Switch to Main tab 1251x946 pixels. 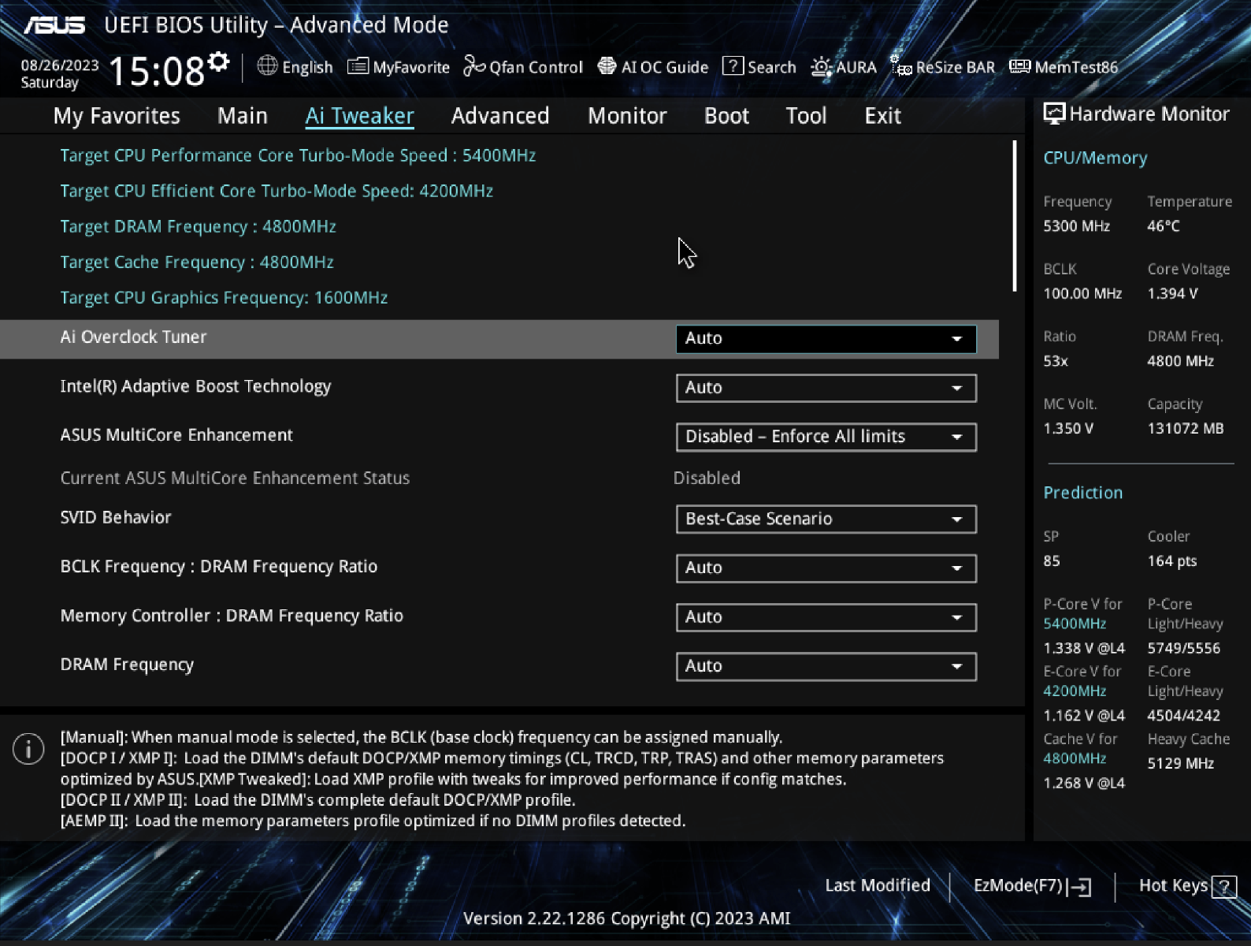[243, 116]
